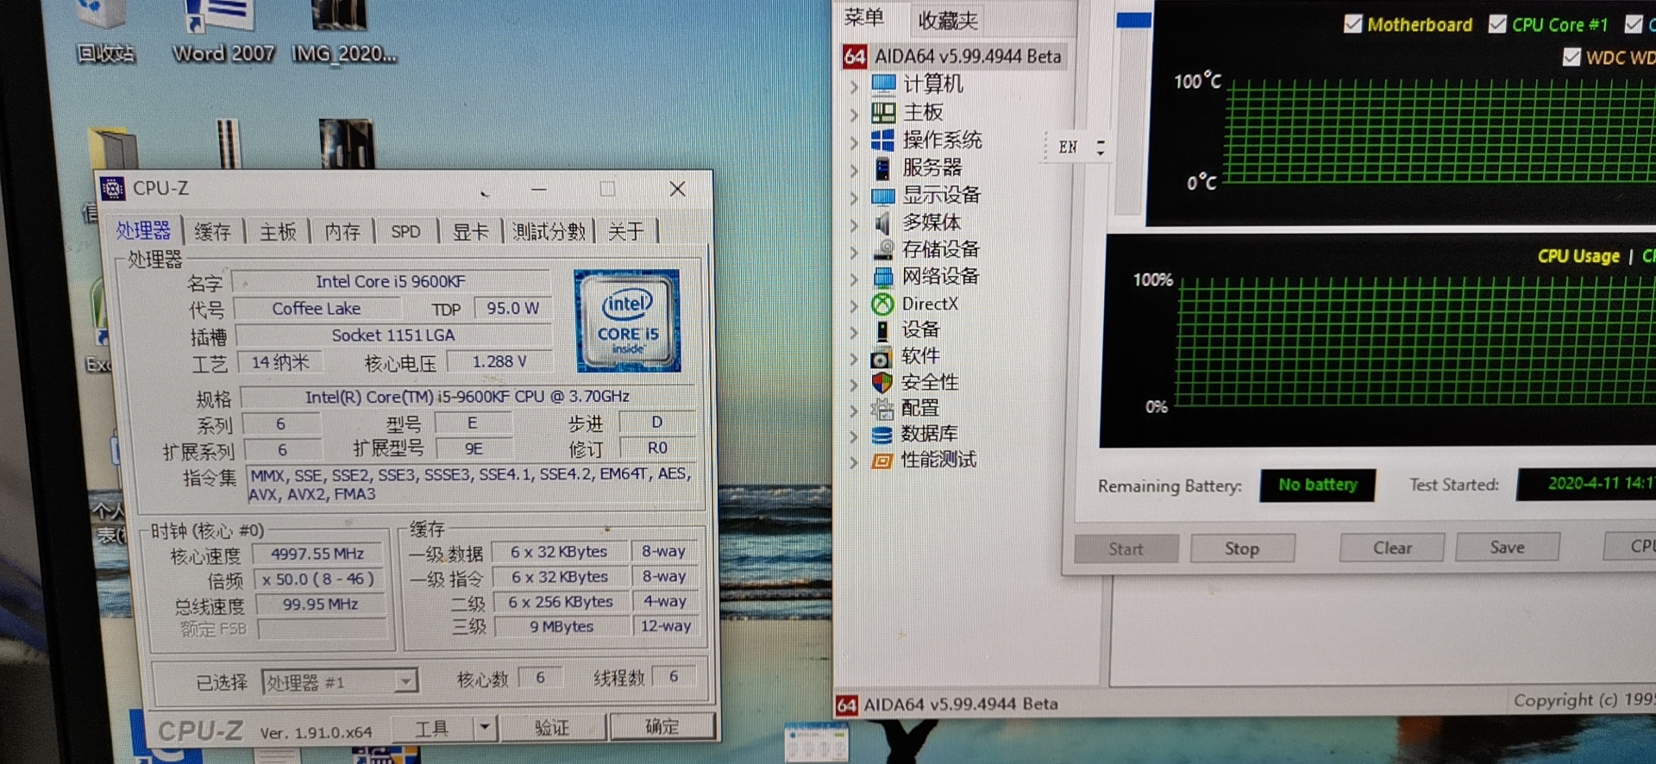Image resolution: width=1656 pixels, height=764 pixels.
Task: Click the No battery status field
Action: pos(1317,485)
